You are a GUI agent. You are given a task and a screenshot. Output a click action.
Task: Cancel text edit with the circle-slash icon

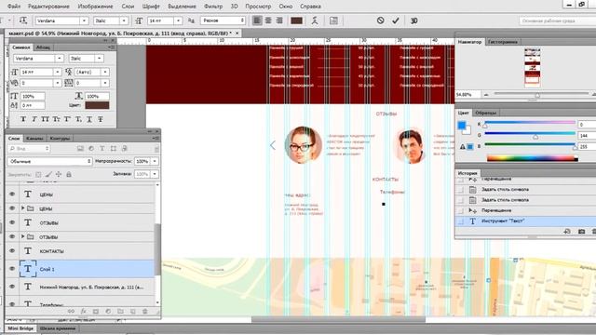click(380, 20)
